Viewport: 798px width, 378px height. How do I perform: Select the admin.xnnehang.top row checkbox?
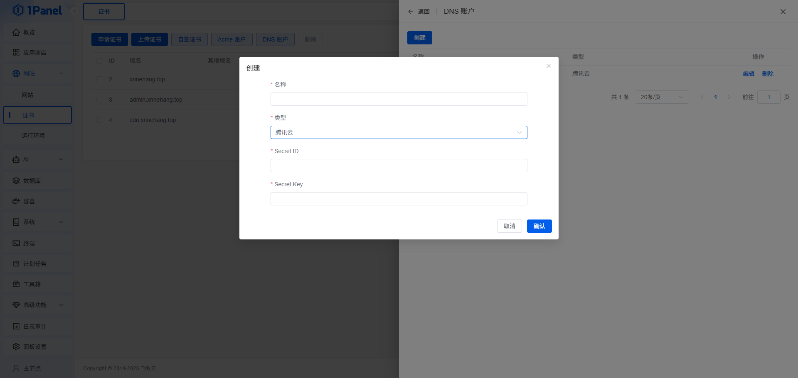[99, 99]
